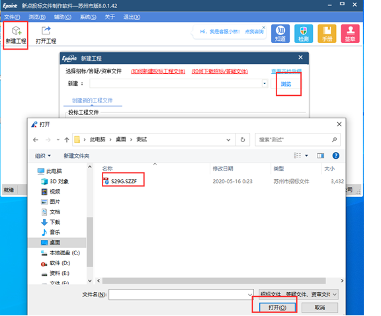381x316 pixels.
Task: Open the 知道 knowledge icon
Action: coord(280,34)
